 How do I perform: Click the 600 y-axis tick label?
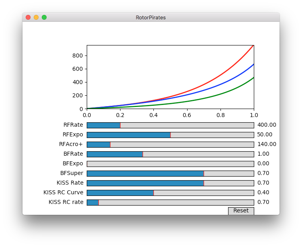[x=78, y=69]
